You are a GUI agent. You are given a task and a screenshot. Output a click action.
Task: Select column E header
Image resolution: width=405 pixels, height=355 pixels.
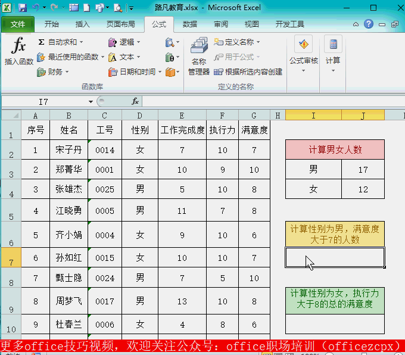tap(182, 115)
